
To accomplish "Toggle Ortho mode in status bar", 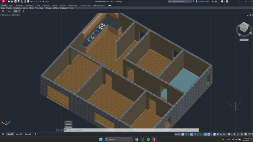I will (192, 134).
